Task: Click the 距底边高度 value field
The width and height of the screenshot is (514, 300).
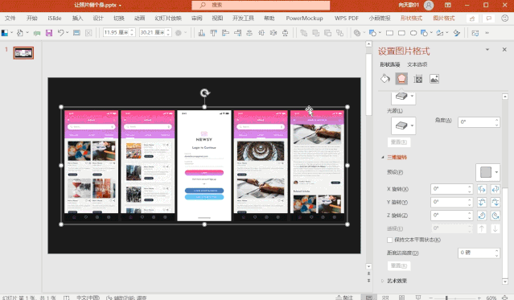Action: click(479, 253)
